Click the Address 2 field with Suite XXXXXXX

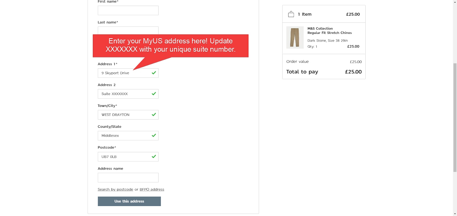(128, 94)
